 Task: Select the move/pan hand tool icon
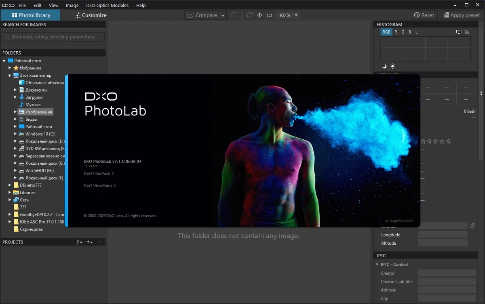(x=259, y=15)
